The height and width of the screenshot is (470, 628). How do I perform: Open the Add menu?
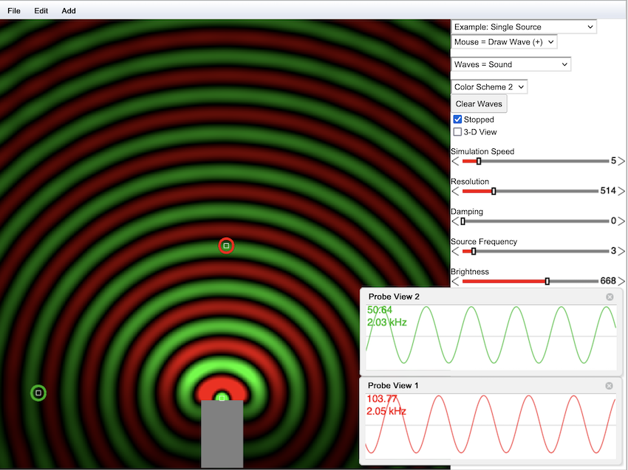tap(69, 11)
